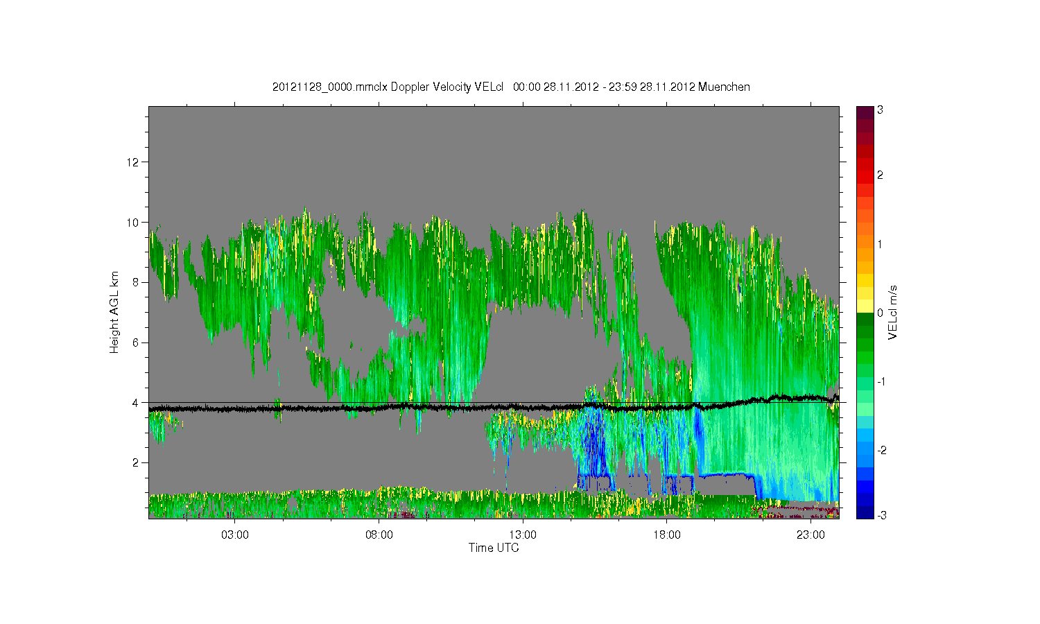Click the plot title text starting '20121128_0000.mmclx'
This screenshot has height=624, width=1040.
click(511, 87)
